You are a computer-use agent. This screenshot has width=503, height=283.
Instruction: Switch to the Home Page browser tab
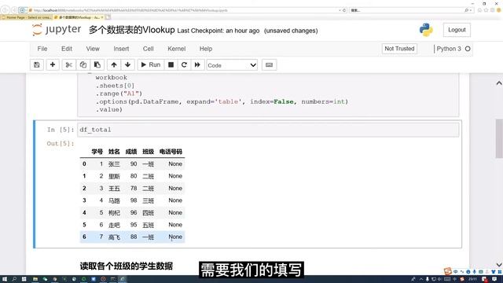pos(27,17)
